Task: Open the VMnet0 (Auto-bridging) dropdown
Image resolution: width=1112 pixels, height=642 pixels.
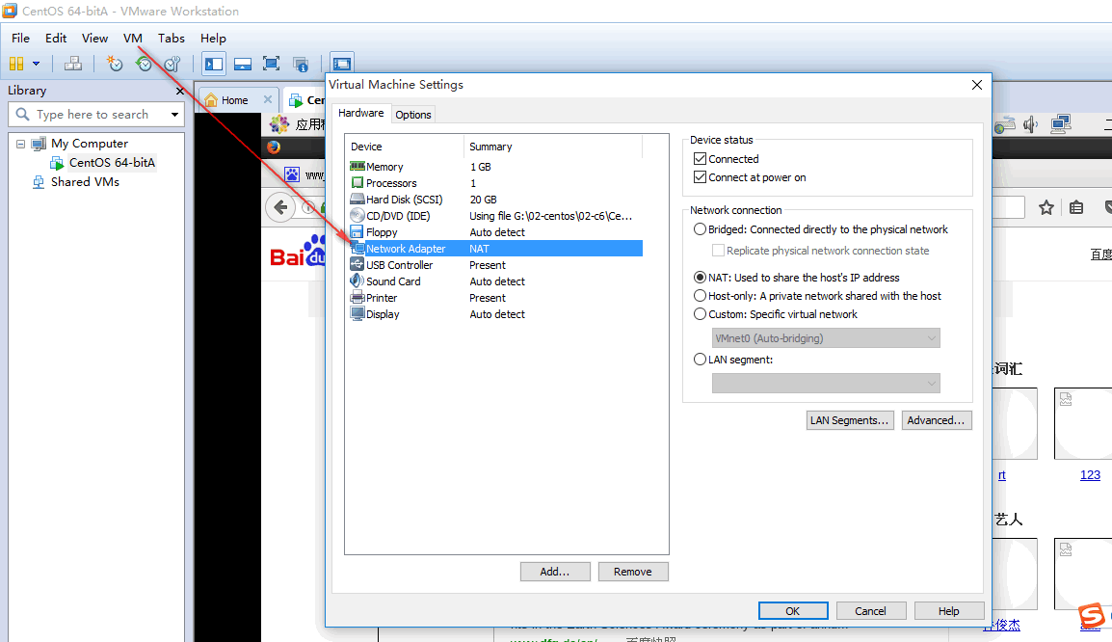Action: tap(826, 338)
